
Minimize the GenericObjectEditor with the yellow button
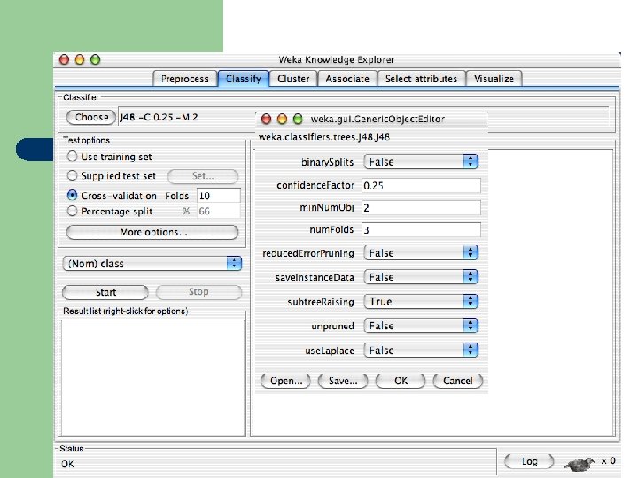pyautogui.click(x=282, y=119)
